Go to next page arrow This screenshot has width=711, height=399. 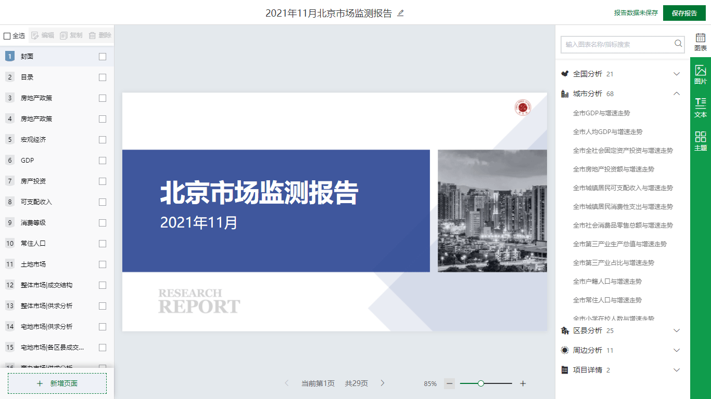coord(383,383)
